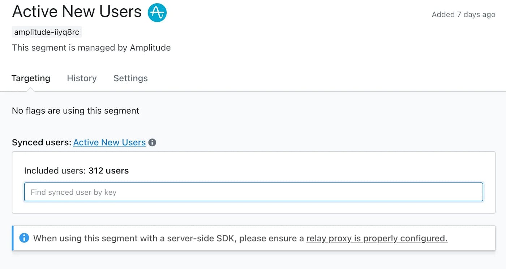Go to the Settings tab

click(130, 78)
